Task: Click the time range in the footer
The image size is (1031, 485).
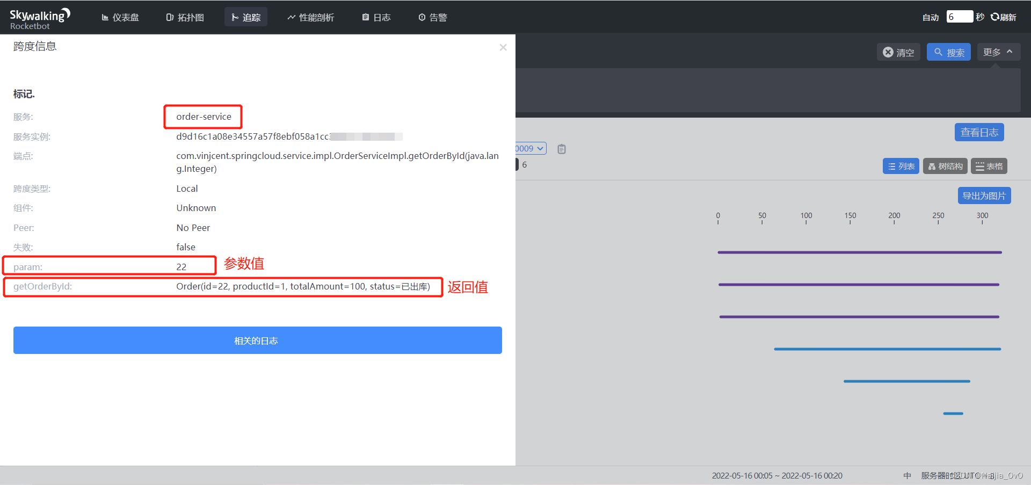Action: 777,475
